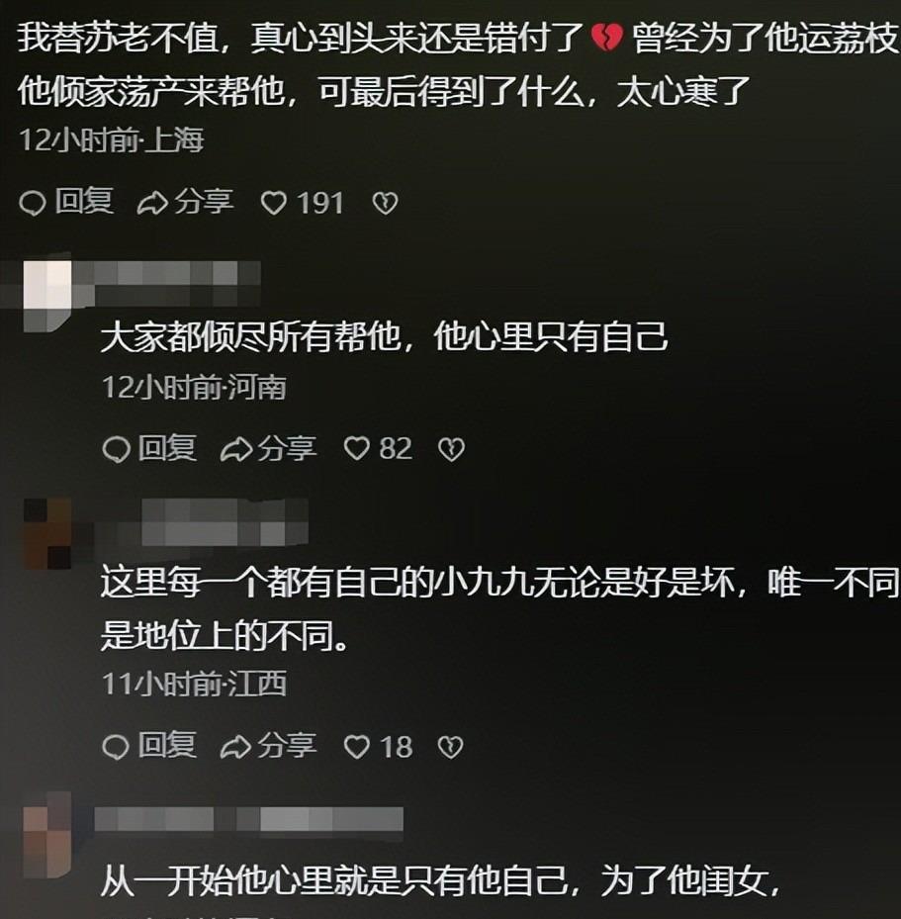Share the comment with 18 likes
Screen dimensions: 901x919
pos(268,746)
